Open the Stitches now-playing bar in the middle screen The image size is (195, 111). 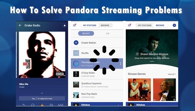click(x=97, y=104)
